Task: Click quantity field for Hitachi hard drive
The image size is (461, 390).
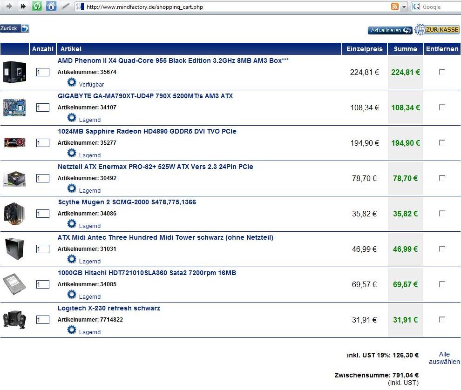Action: [x=43, y=284]
